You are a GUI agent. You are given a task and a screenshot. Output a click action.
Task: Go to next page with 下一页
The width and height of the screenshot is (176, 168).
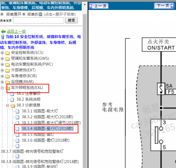point(164,6)
